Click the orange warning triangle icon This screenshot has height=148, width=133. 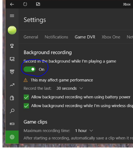[25, 80]
